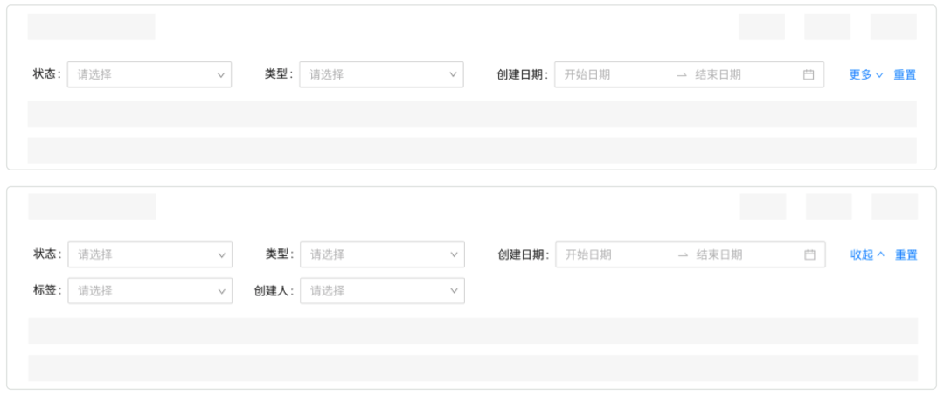Click calendar icon in top date range picker
944x396 pixels.
click(809, 74)
